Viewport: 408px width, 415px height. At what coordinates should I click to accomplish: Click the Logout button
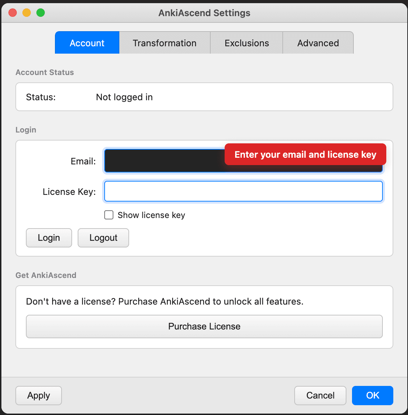click(x=103, y=238)
